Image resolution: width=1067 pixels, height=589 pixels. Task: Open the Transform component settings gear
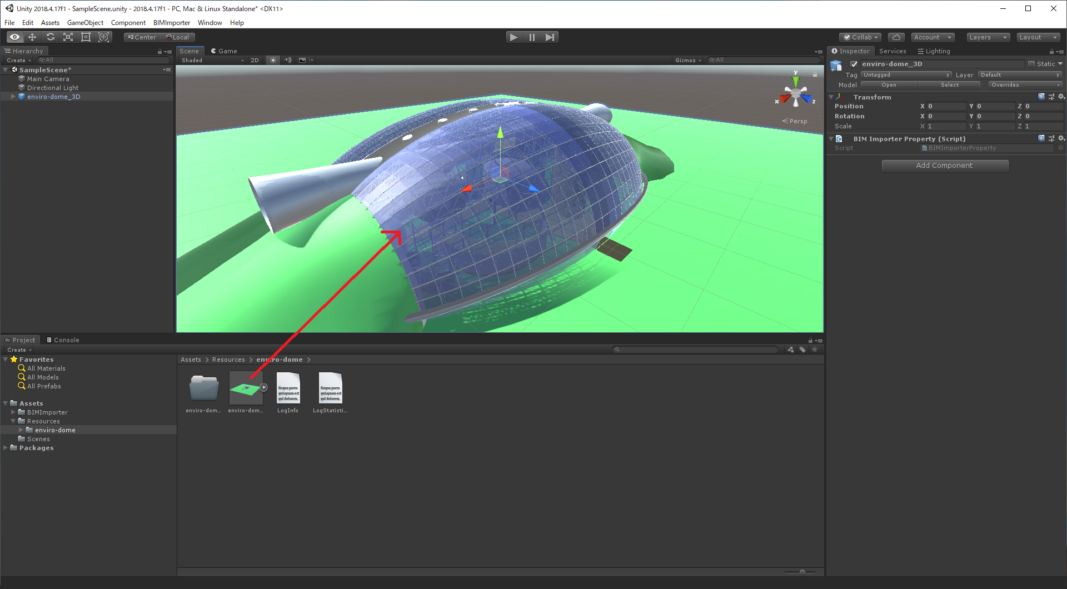1061,97
